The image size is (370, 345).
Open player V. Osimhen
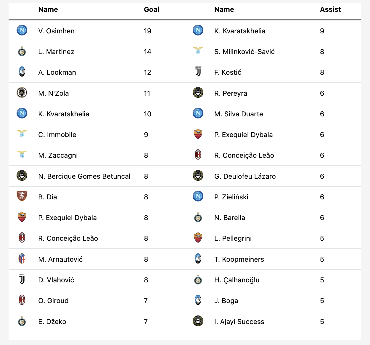(56, 31)
